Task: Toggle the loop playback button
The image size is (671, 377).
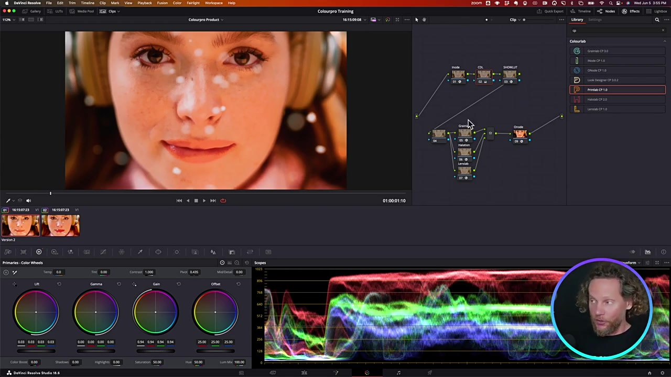Action: click(x=223, y=201)
